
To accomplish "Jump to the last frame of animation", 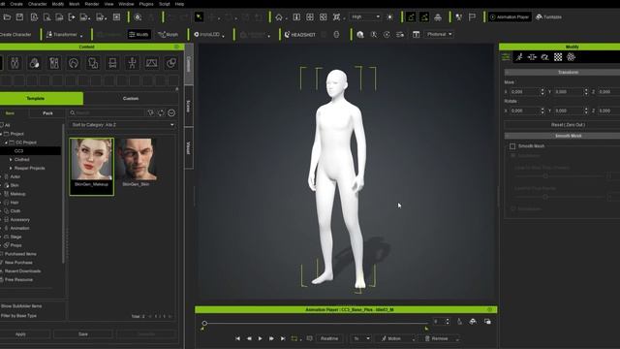I will 283,338.
